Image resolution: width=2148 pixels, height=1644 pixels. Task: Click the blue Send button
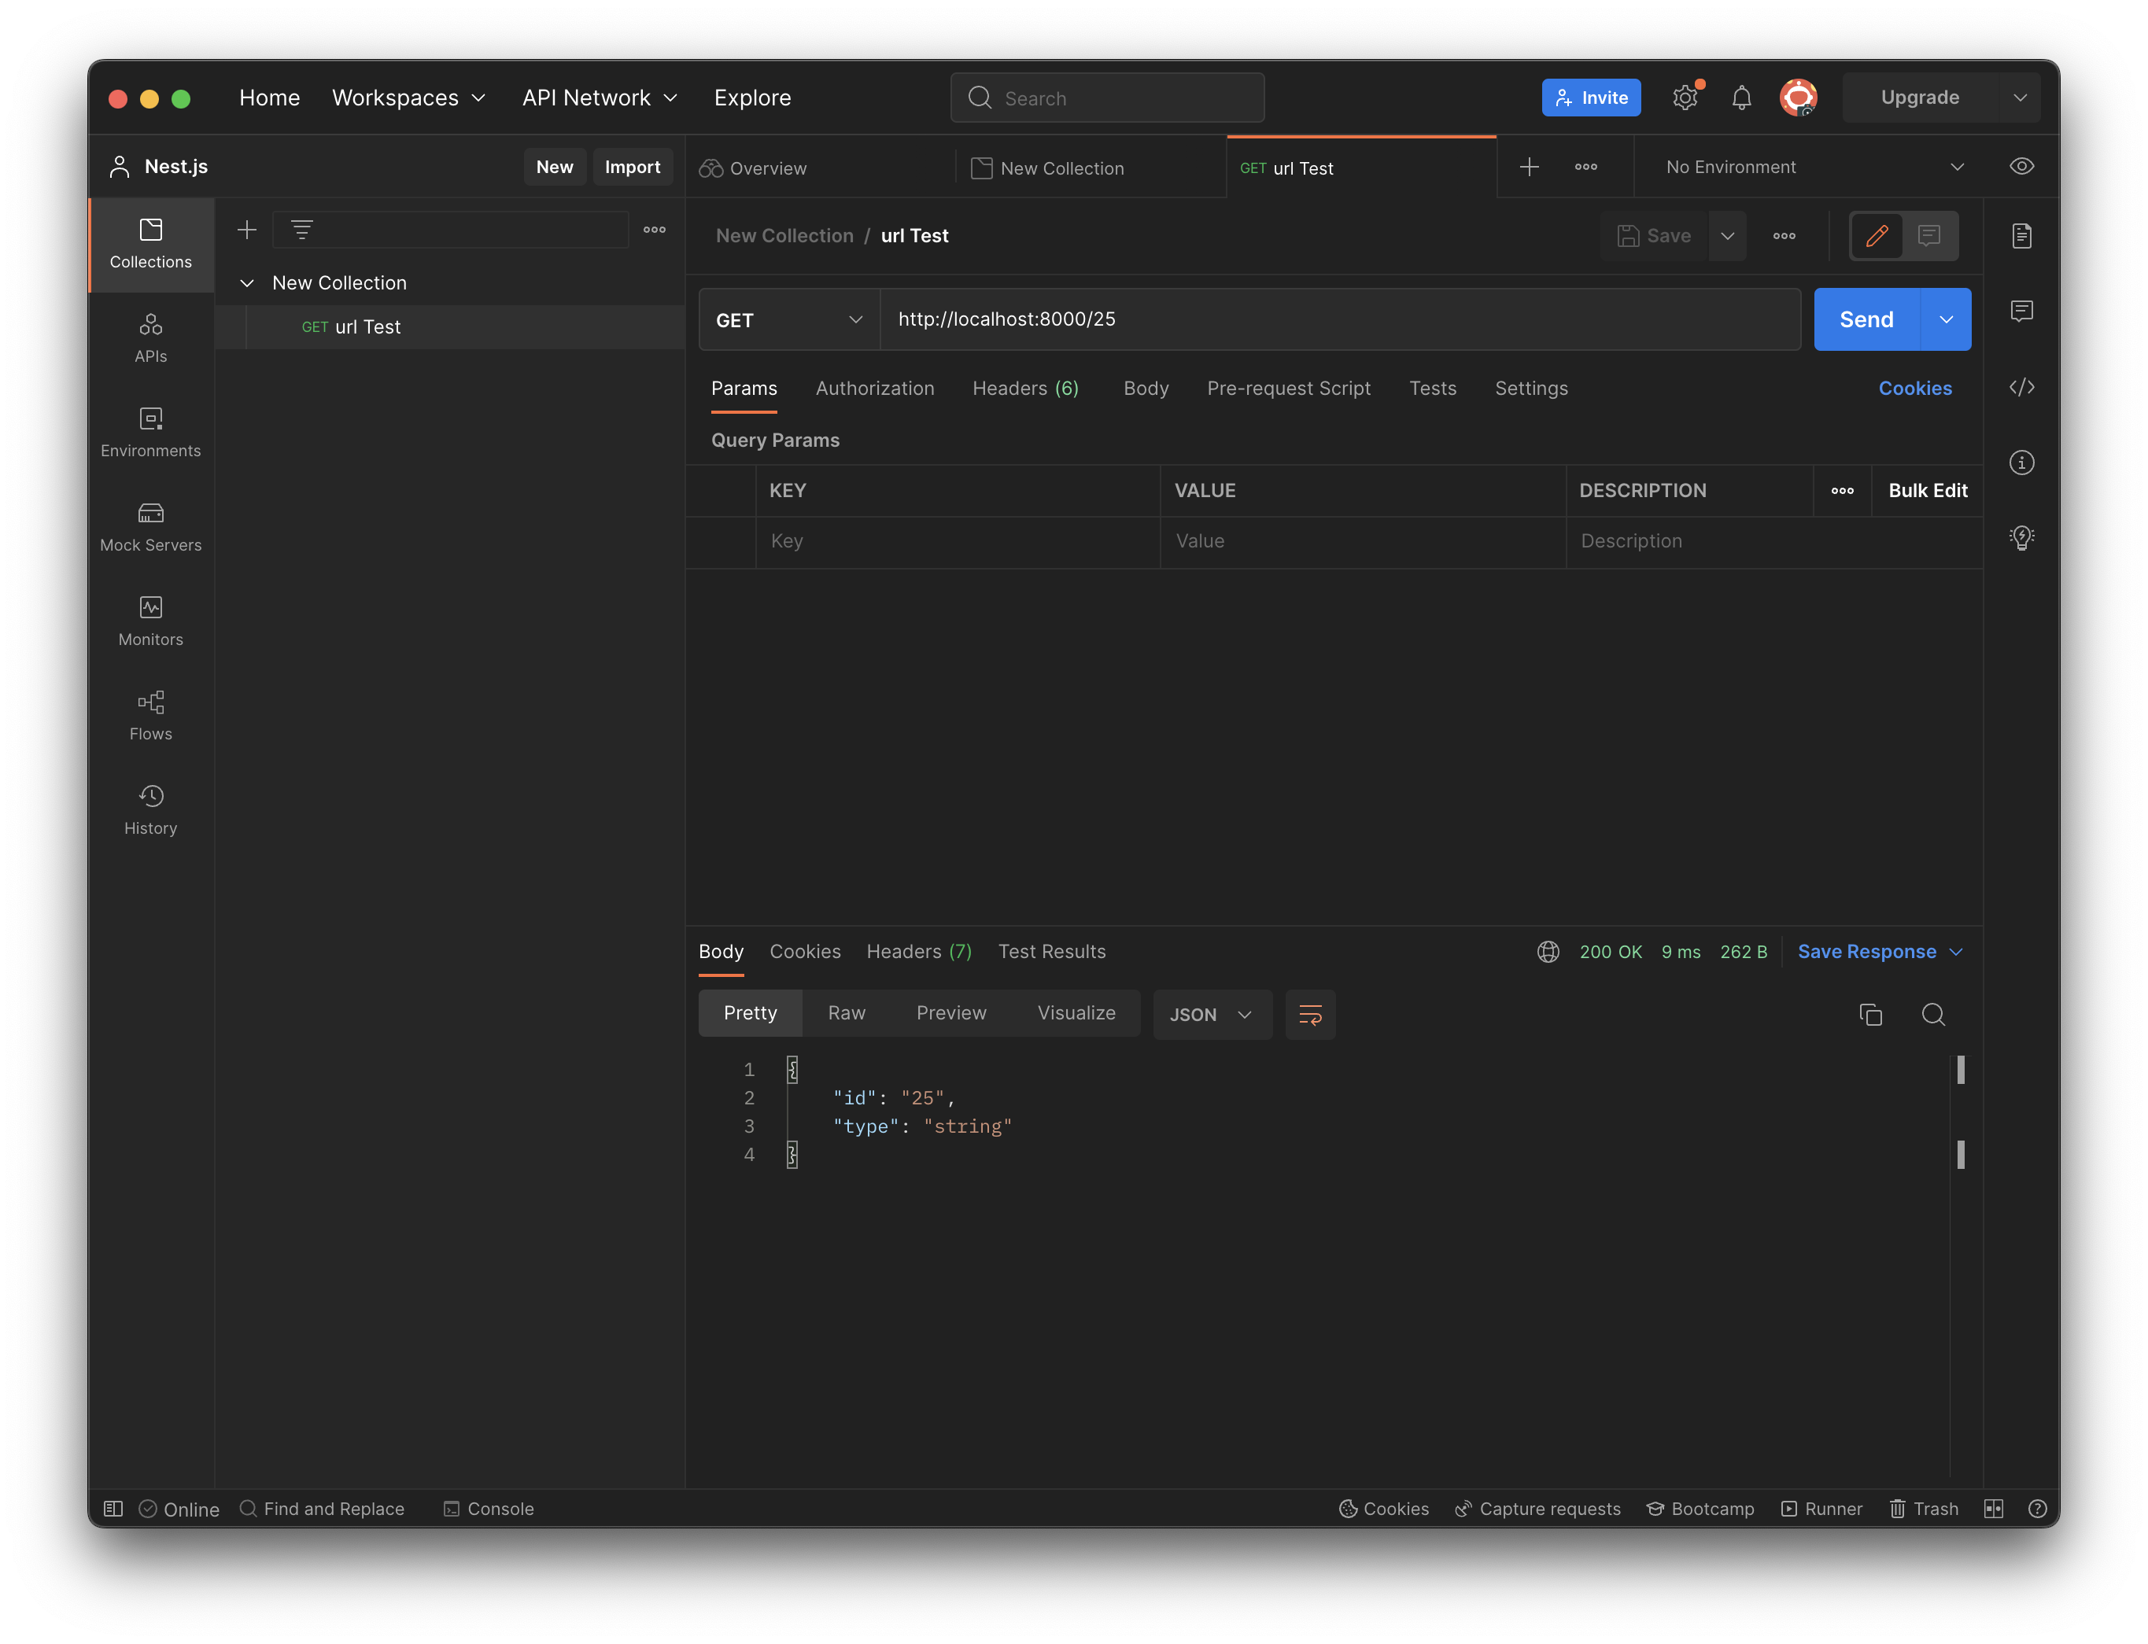tap(1866, 320)
